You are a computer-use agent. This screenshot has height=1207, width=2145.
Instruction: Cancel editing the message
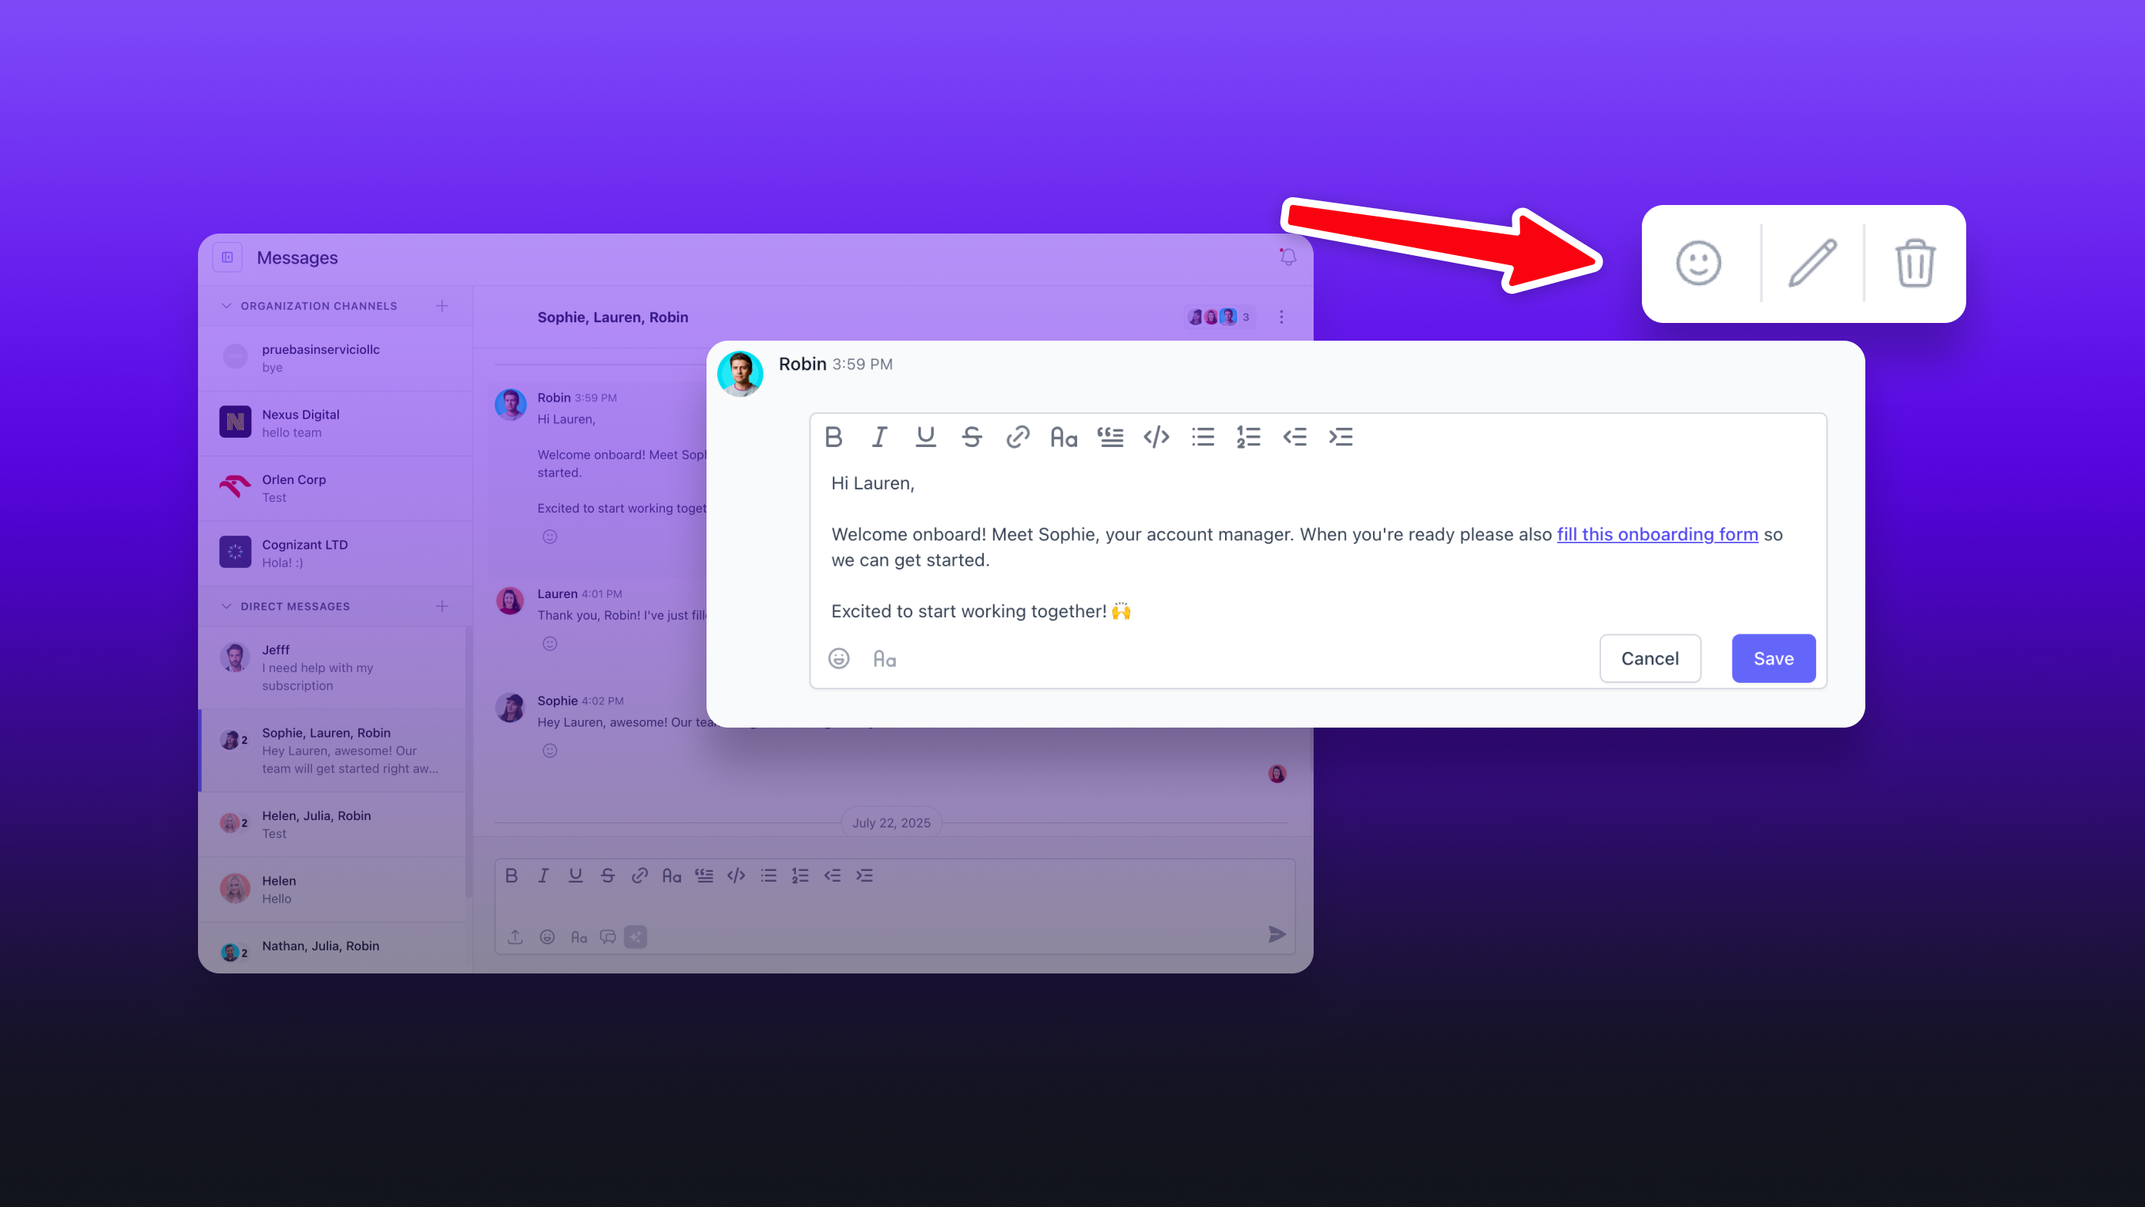(x=1650, y=658)
